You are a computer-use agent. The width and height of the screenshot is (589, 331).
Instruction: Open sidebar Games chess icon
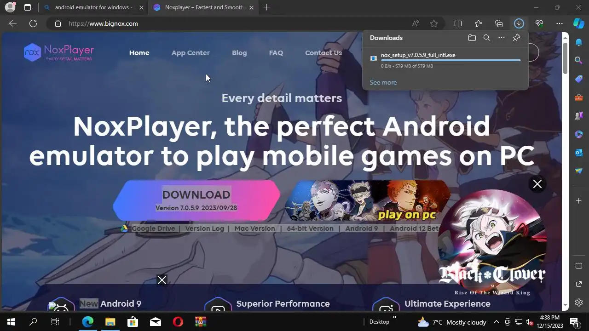pos(579,115)
